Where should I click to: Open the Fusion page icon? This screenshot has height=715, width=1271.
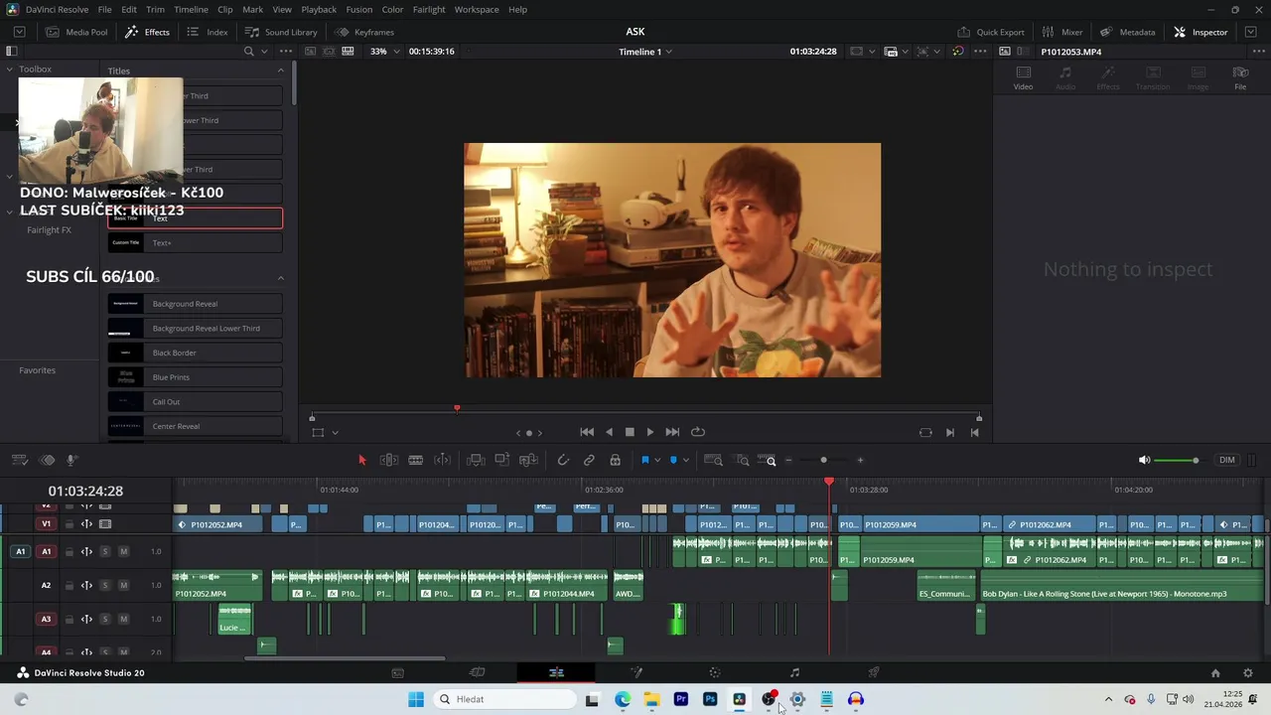click(636, 673)
